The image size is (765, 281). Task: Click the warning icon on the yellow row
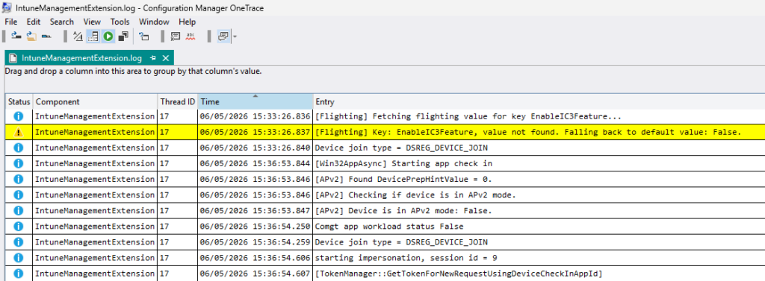coord(19,132)
